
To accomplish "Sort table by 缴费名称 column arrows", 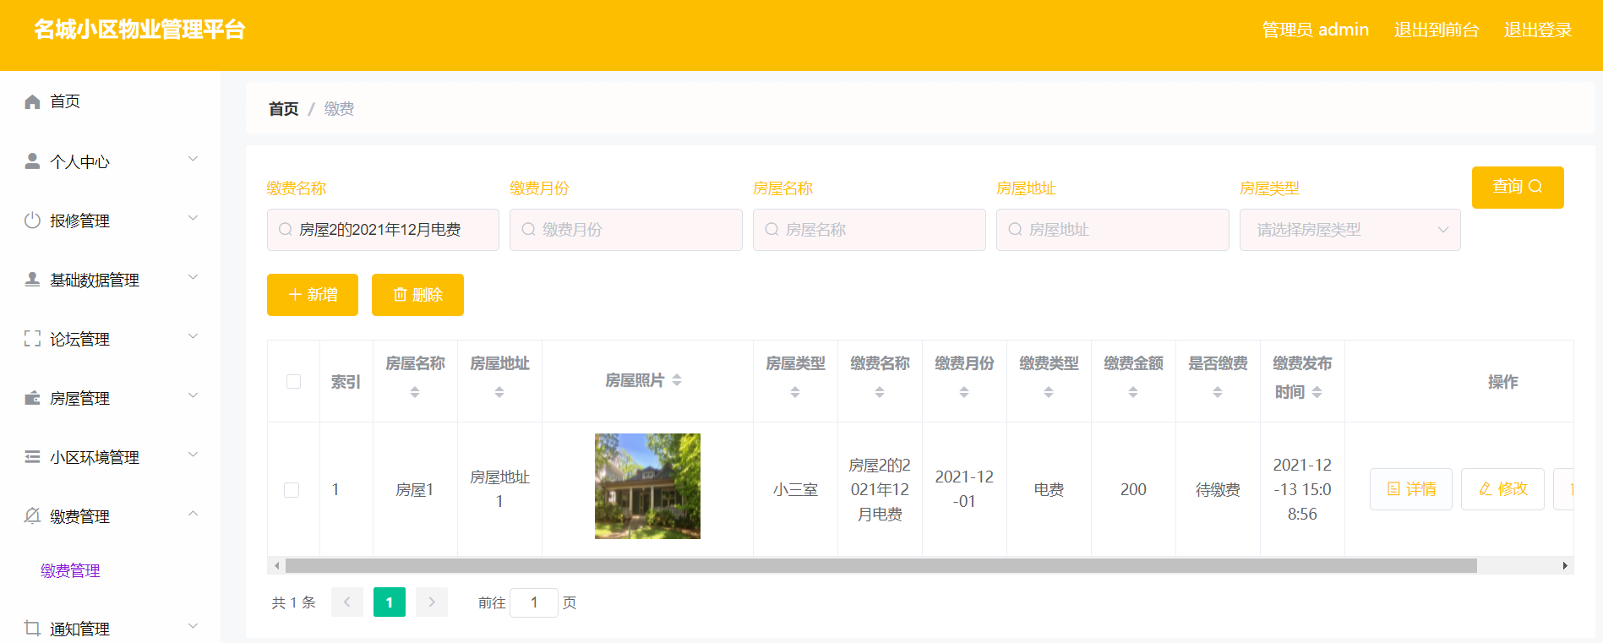I will pyautogui.click(x=880, y=392).
